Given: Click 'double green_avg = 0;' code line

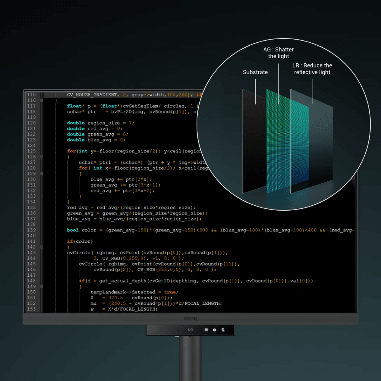Looking at the screenshot, I should coord(98,134).
